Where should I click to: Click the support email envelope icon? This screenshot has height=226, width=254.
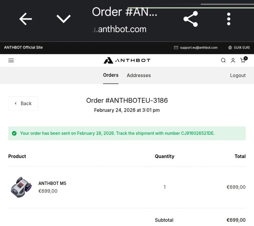[176, 47]
